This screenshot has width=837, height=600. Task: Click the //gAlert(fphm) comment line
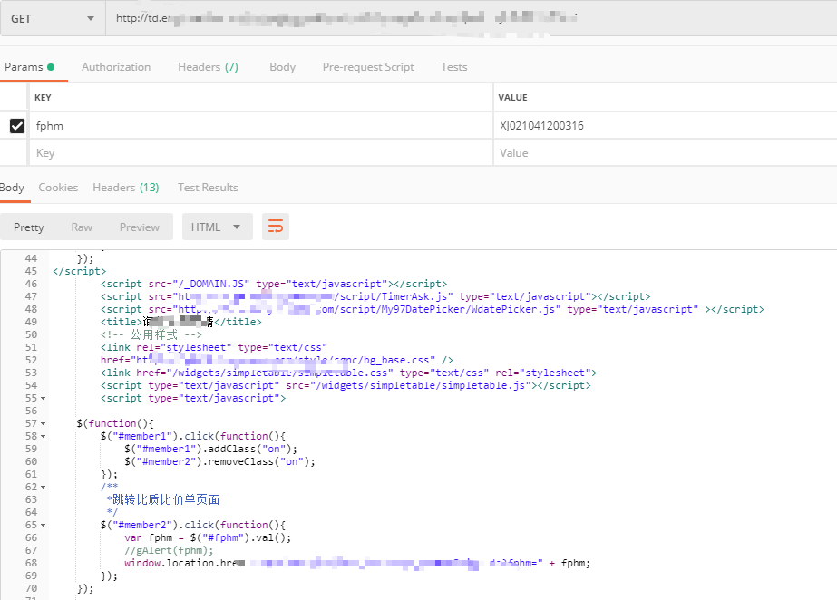pyautogui.click(x=169, y=550)
